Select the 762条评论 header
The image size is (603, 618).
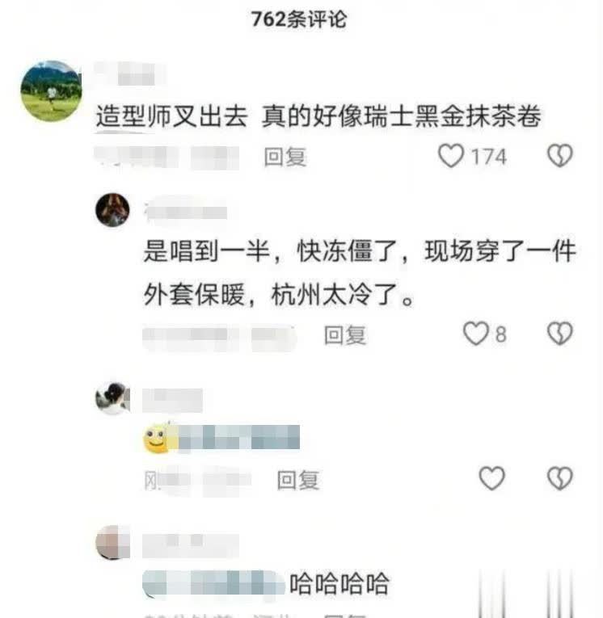[299, 19]
